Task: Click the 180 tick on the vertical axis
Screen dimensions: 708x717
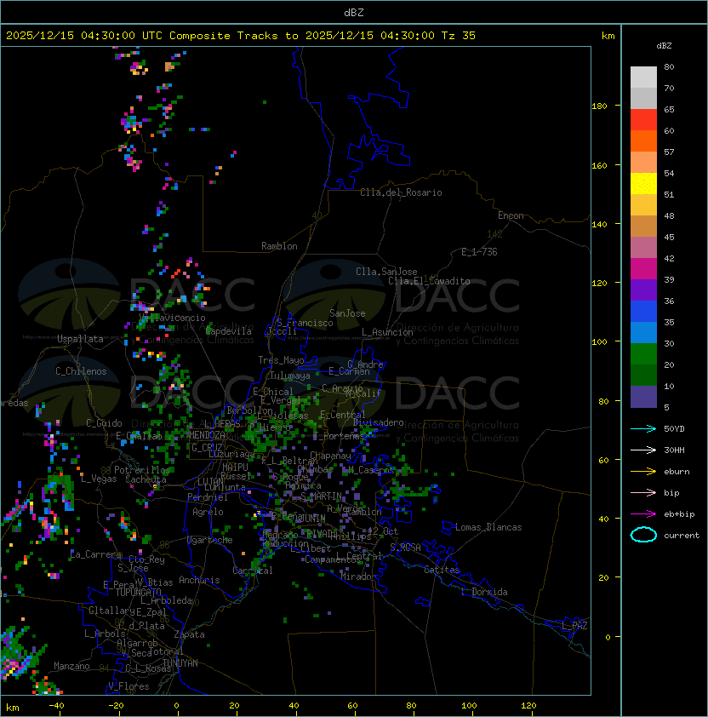Action: coord(599,106)
